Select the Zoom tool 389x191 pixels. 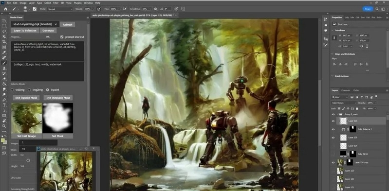pos(4,126)
